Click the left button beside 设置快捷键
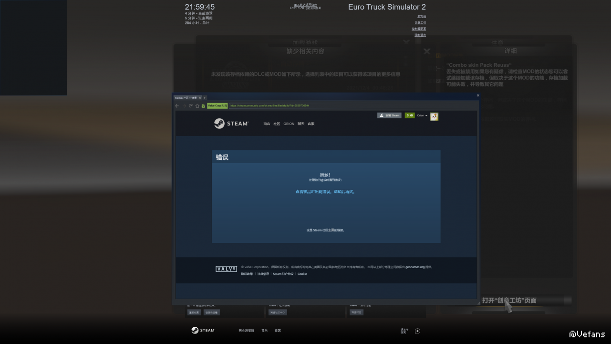Image resolution: width=611 pixels, height=344 pixels. (x=194, y=313)
